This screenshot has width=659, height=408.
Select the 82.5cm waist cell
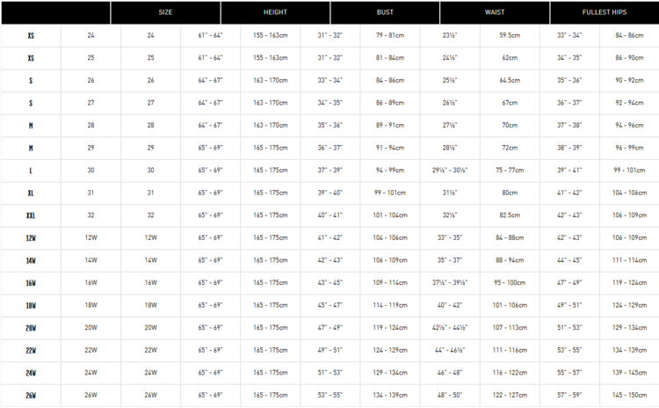510,215
